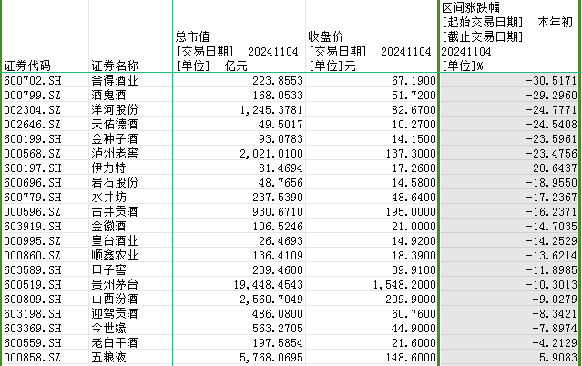
Task: Click closing price 48.6400
Action: coord(372,197)
